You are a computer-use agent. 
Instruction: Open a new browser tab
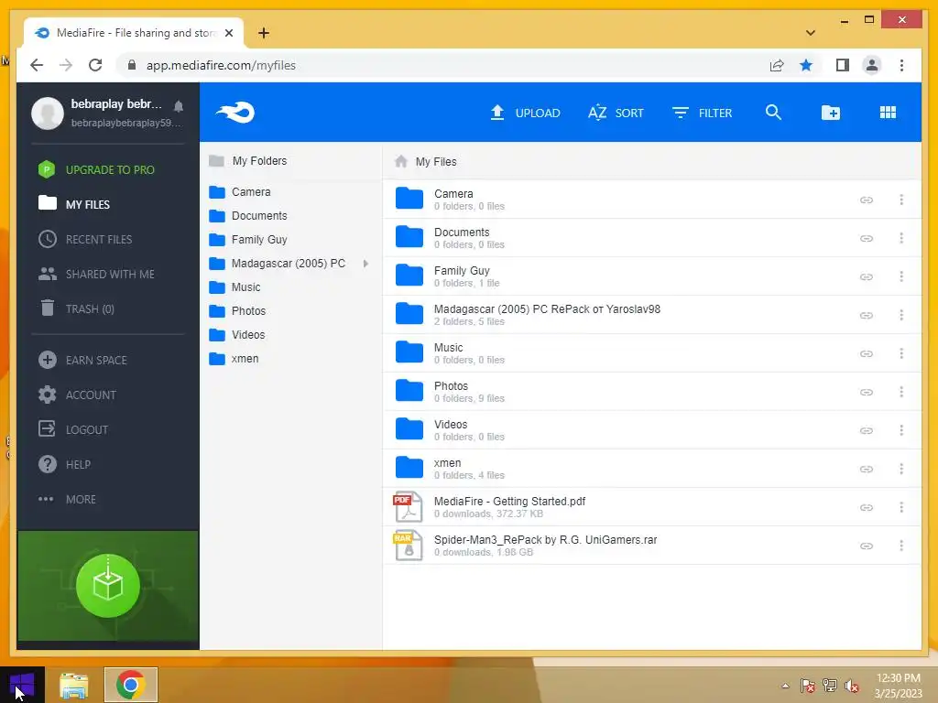[263, 33]
